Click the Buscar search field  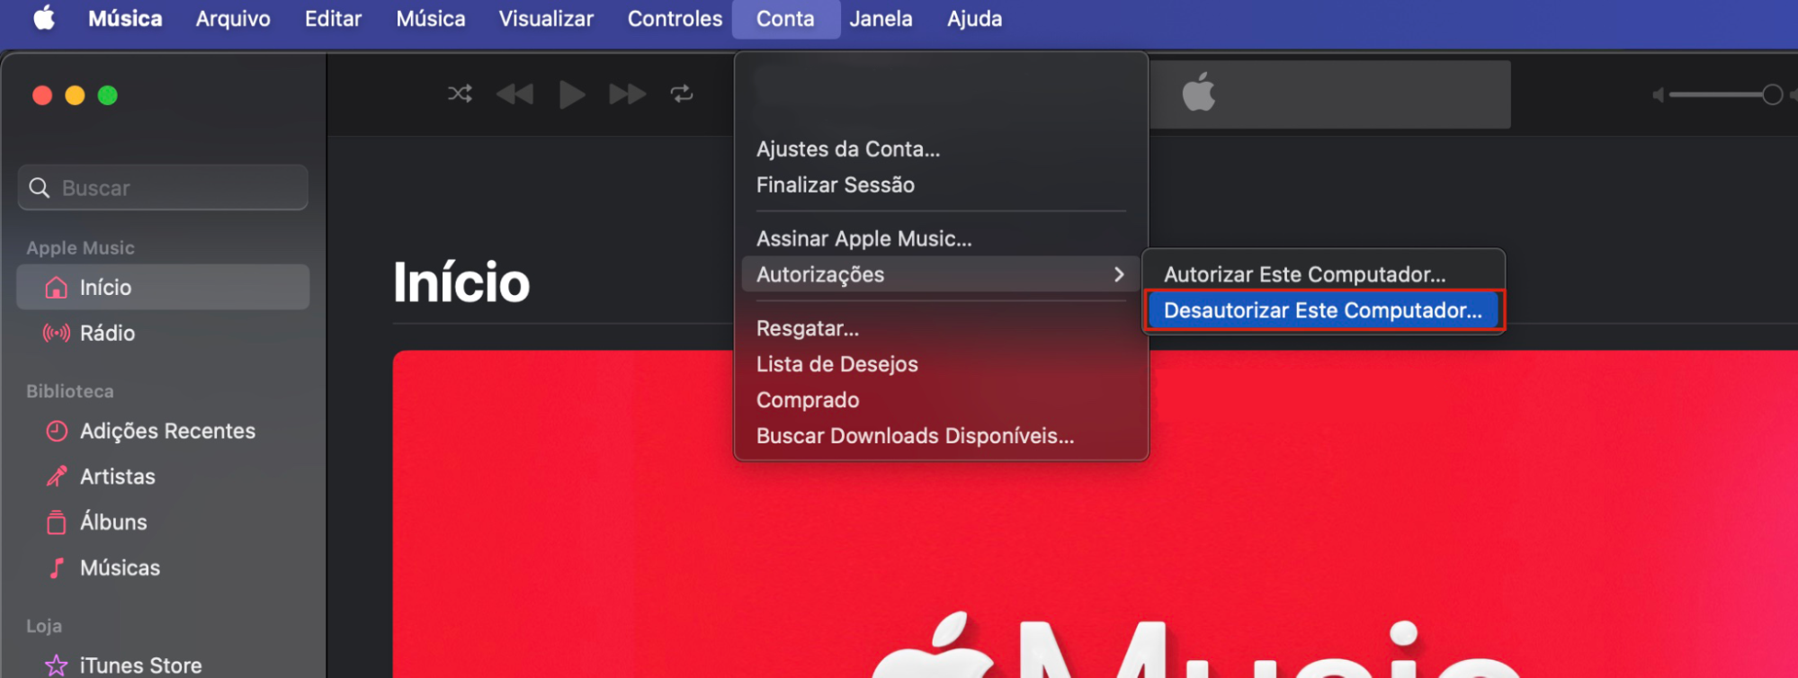tap(163, 187)
